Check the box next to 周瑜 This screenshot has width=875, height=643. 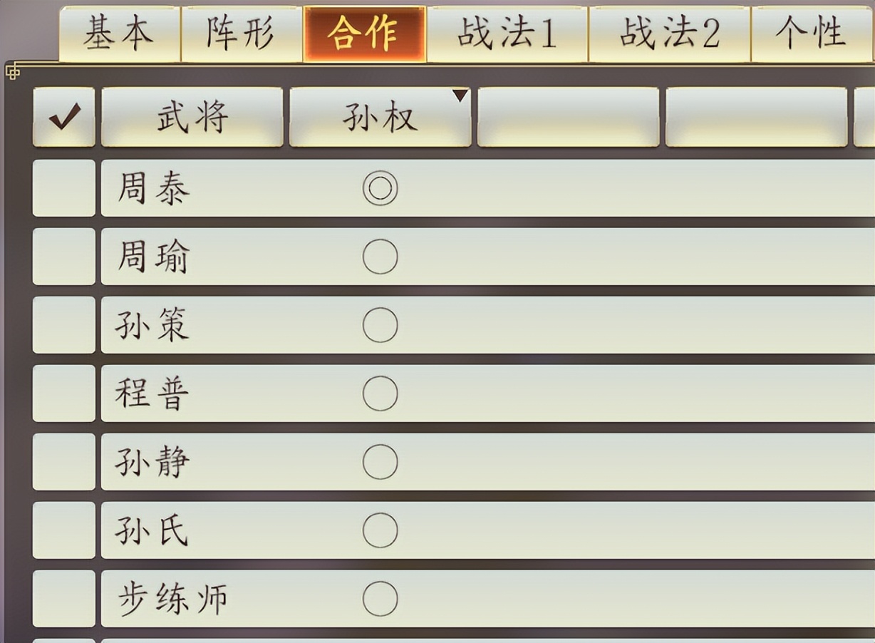click(x=63, y=257)
